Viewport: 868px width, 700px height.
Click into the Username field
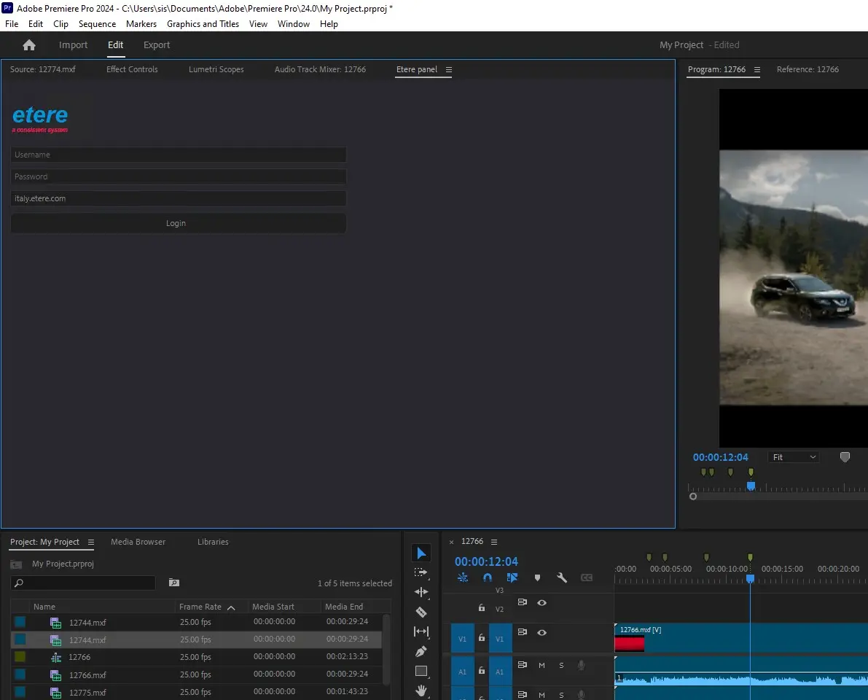pos(178,155)
